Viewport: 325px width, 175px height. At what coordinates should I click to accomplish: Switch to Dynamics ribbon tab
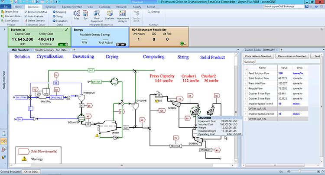(x=51, y=7)
